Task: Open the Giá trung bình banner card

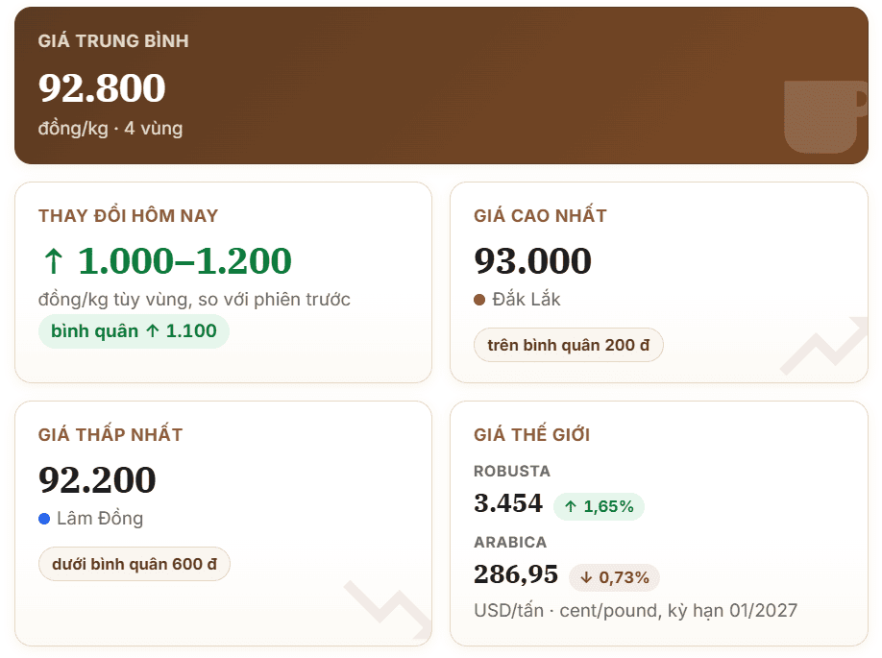Action: click(x=442, y=85)
